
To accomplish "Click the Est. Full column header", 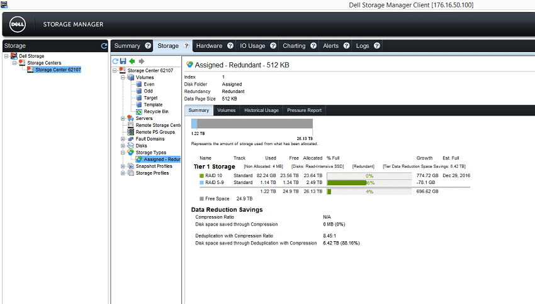I will coord(451,158).
